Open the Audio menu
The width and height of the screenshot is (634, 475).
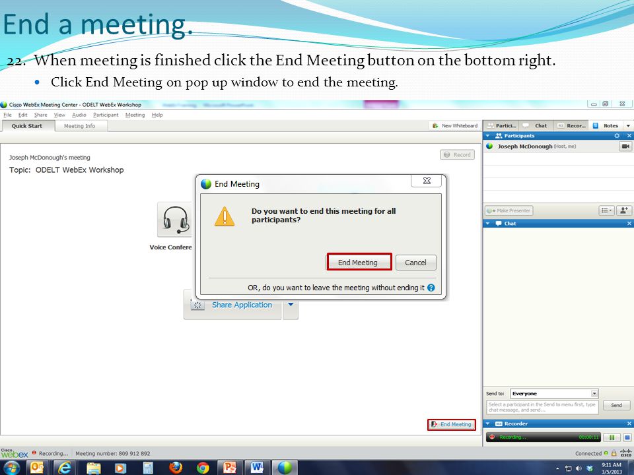(79, 115)
